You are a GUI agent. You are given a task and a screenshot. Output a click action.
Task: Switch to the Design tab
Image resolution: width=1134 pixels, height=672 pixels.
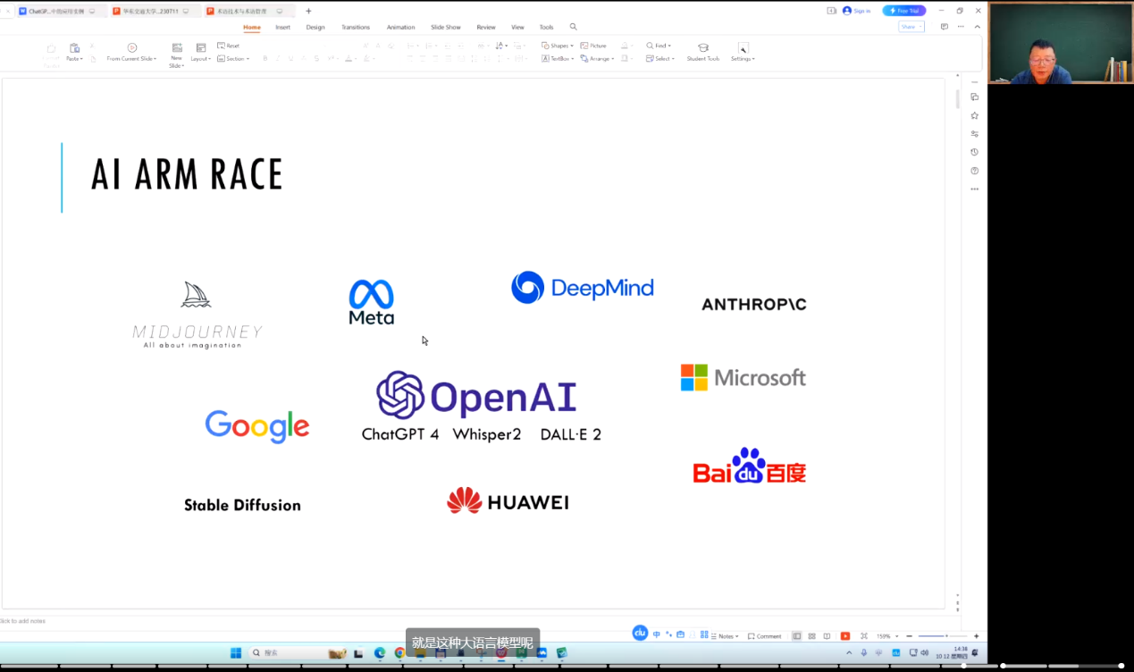(315, 28)
